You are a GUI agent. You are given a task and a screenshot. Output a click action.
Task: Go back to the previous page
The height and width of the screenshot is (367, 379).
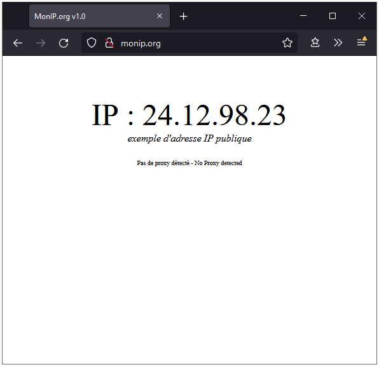(18, 43)
